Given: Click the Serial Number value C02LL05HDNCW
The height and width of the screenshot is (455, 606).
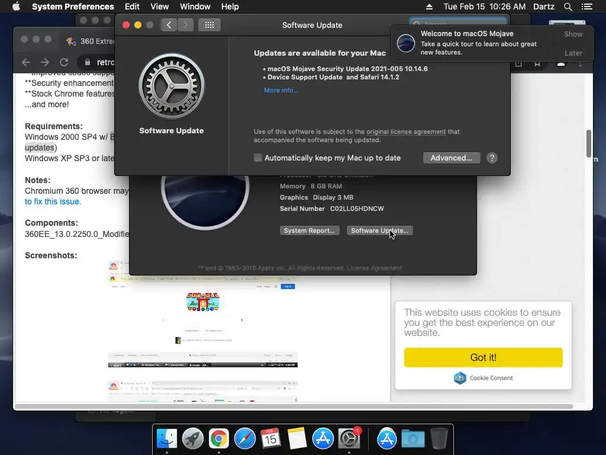Looking at the screenshot, I should (x=357, y=209).
